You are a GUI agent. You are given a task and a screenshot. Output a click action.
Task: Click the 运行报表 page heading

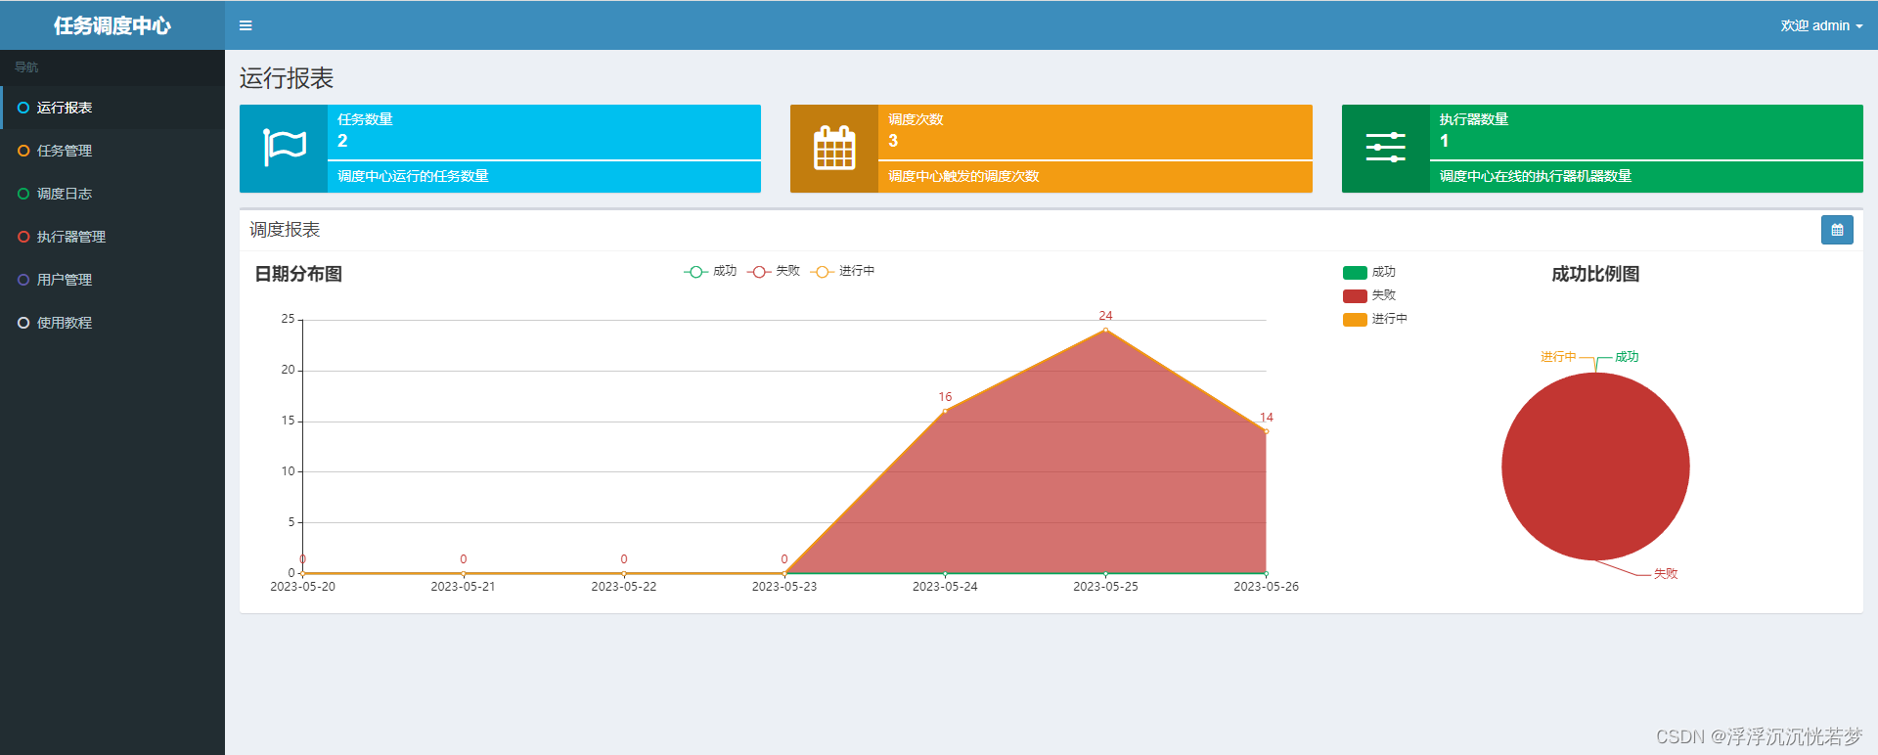(287, 78)
